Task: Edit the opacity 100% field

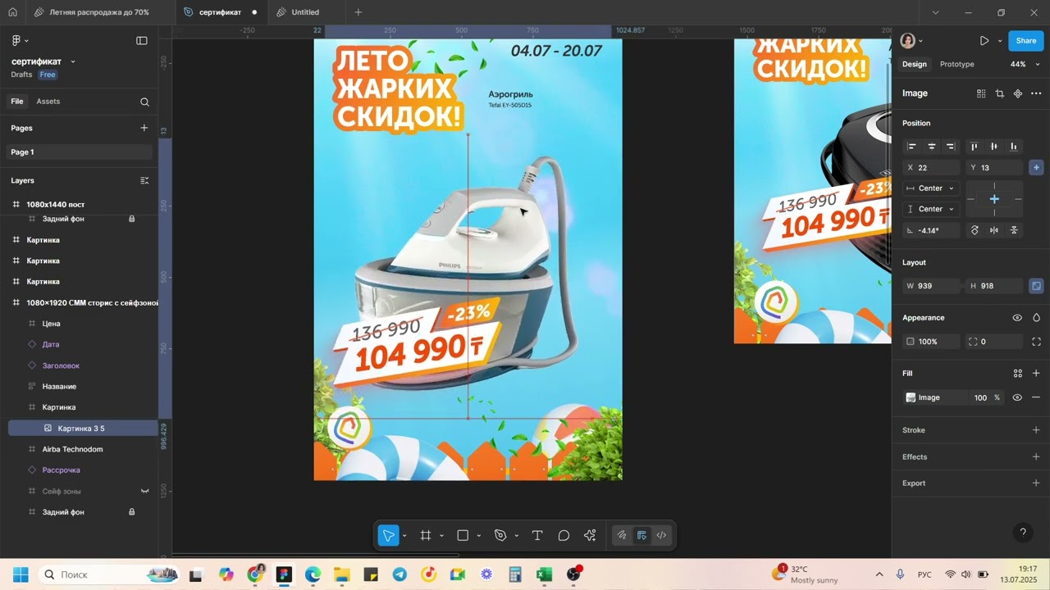Action: [x=931, y=342]
